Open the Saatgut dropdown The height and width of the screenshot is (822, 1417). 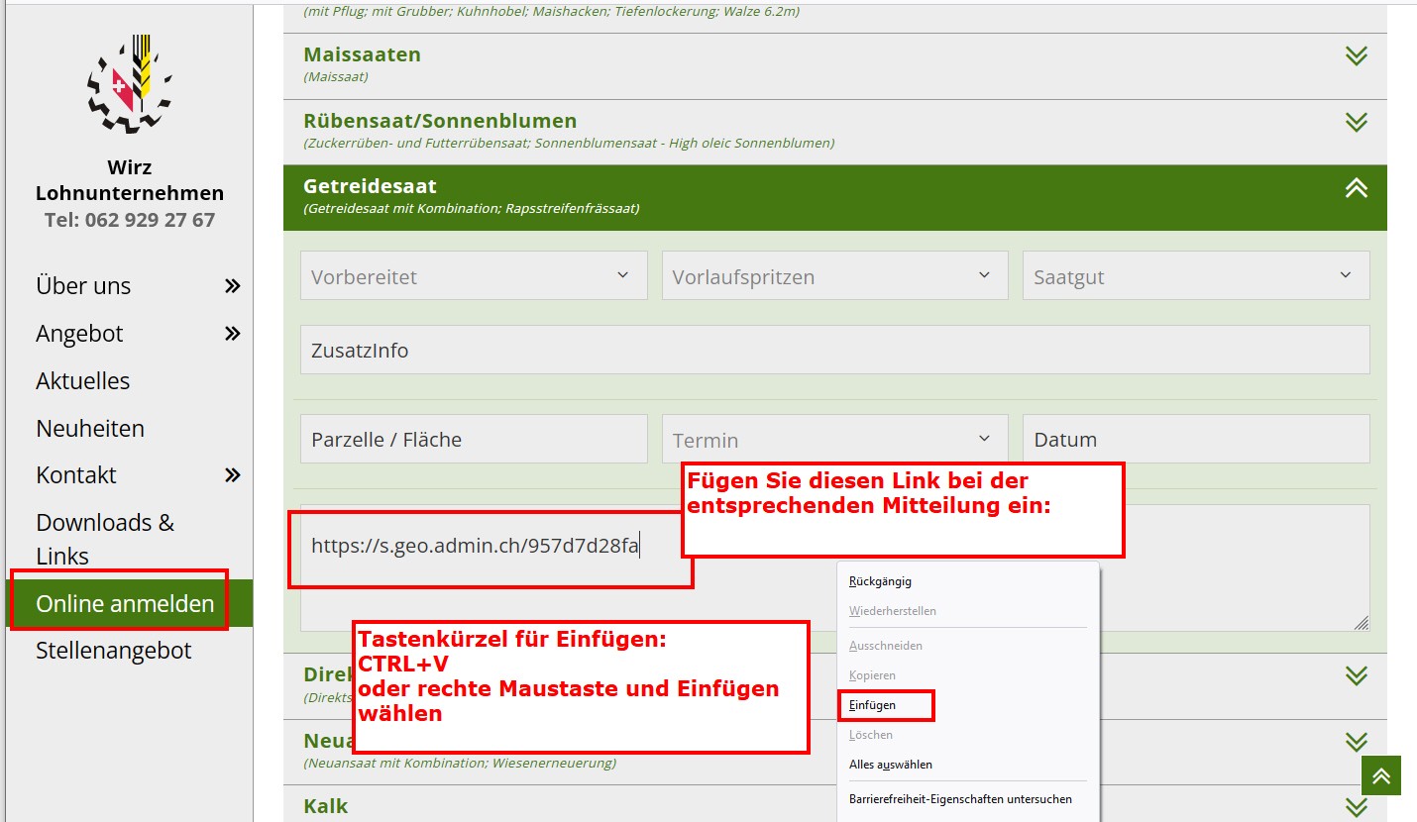coord(1195,276)
